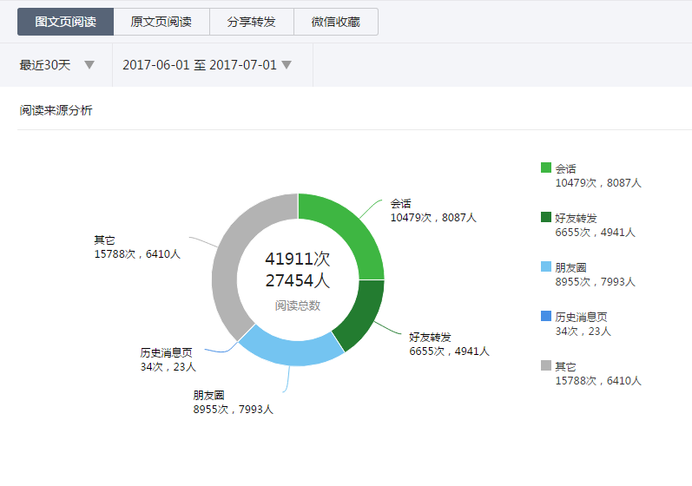
Task: Select the 分享转发 tab
Action: pyautogui.click(x=252, y=22)
